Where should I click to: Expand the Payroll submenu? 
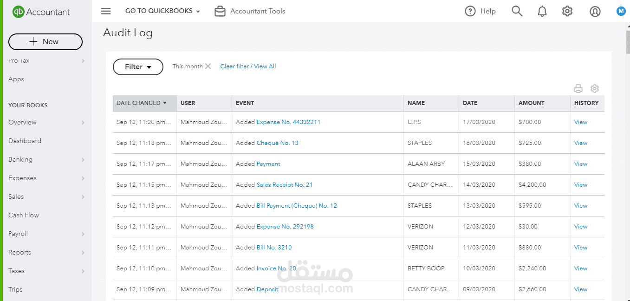coord(83,234)
